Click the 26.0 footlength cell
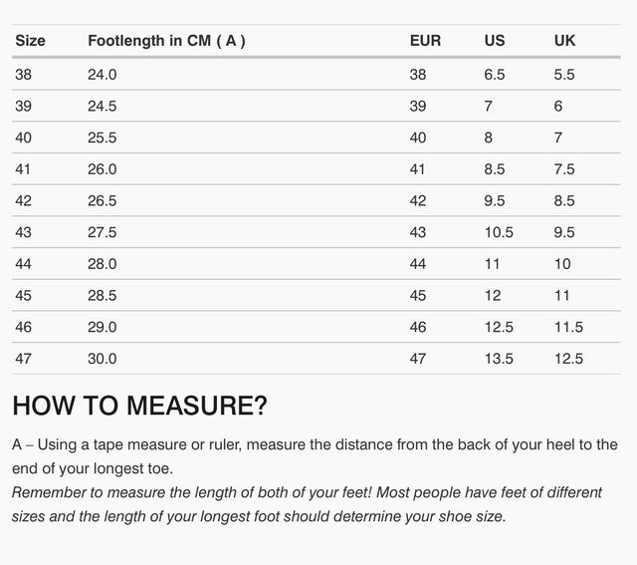This screenshot has height=565, width=637. click(x=103, y=169)
